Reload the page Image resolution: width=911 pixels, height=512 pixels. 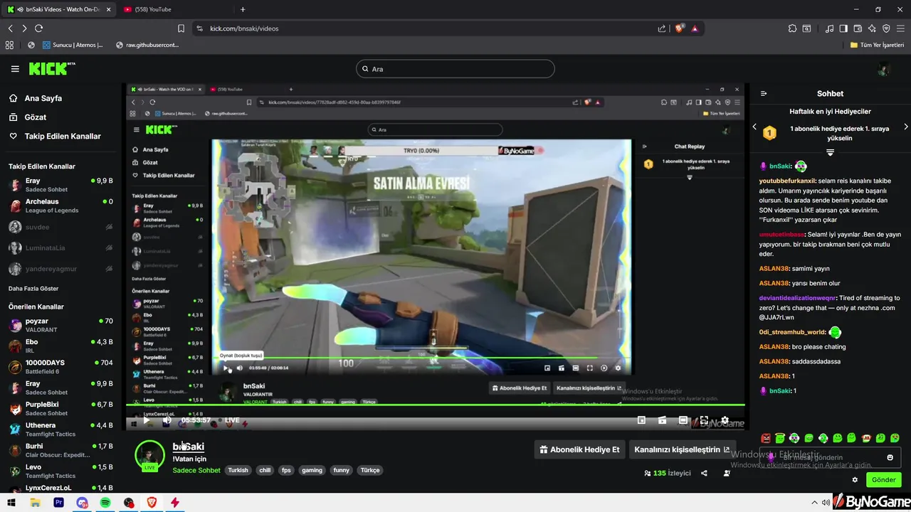point(38,28)
